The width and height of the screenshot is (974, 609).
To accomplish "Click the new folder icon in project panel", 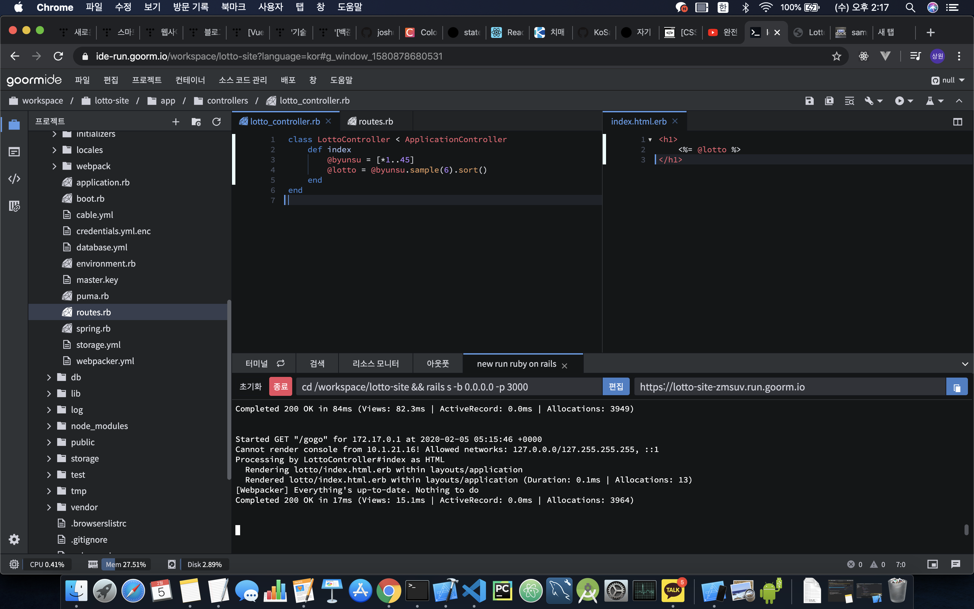I will [196, 122].
